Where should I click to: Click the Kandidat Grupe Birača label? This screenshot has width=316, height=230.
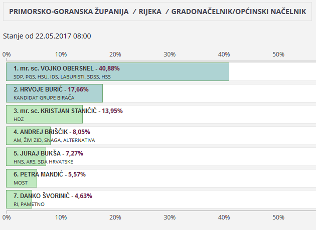(44, 98)
